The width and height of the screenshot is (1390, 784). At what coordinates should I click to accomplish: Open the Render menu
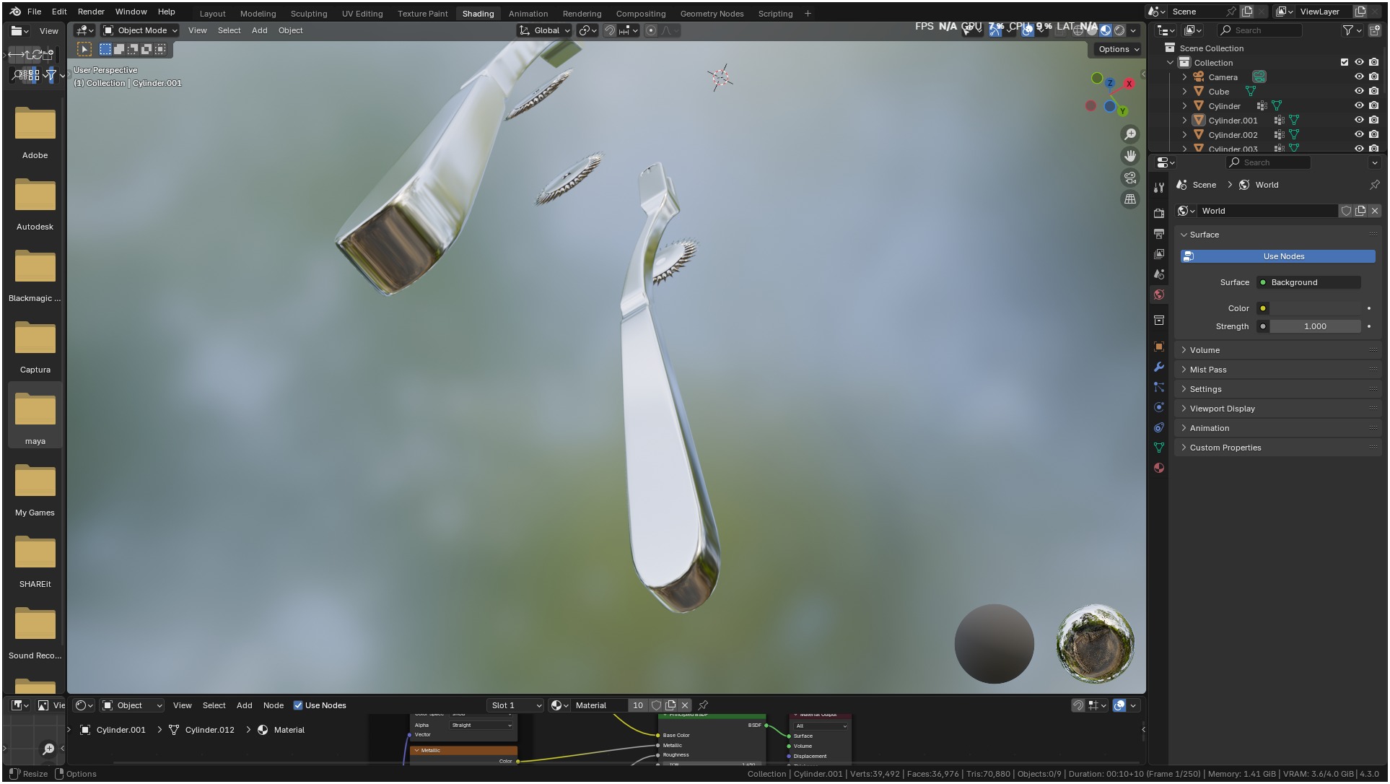coord(91,12)
